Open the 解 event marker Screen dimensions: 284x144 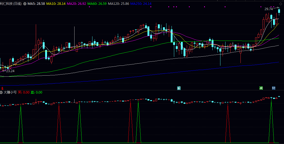179,88
